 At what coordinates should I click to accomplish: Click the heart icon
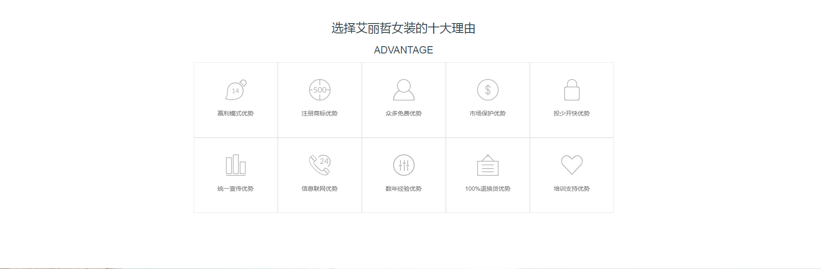tap(572, 165)
